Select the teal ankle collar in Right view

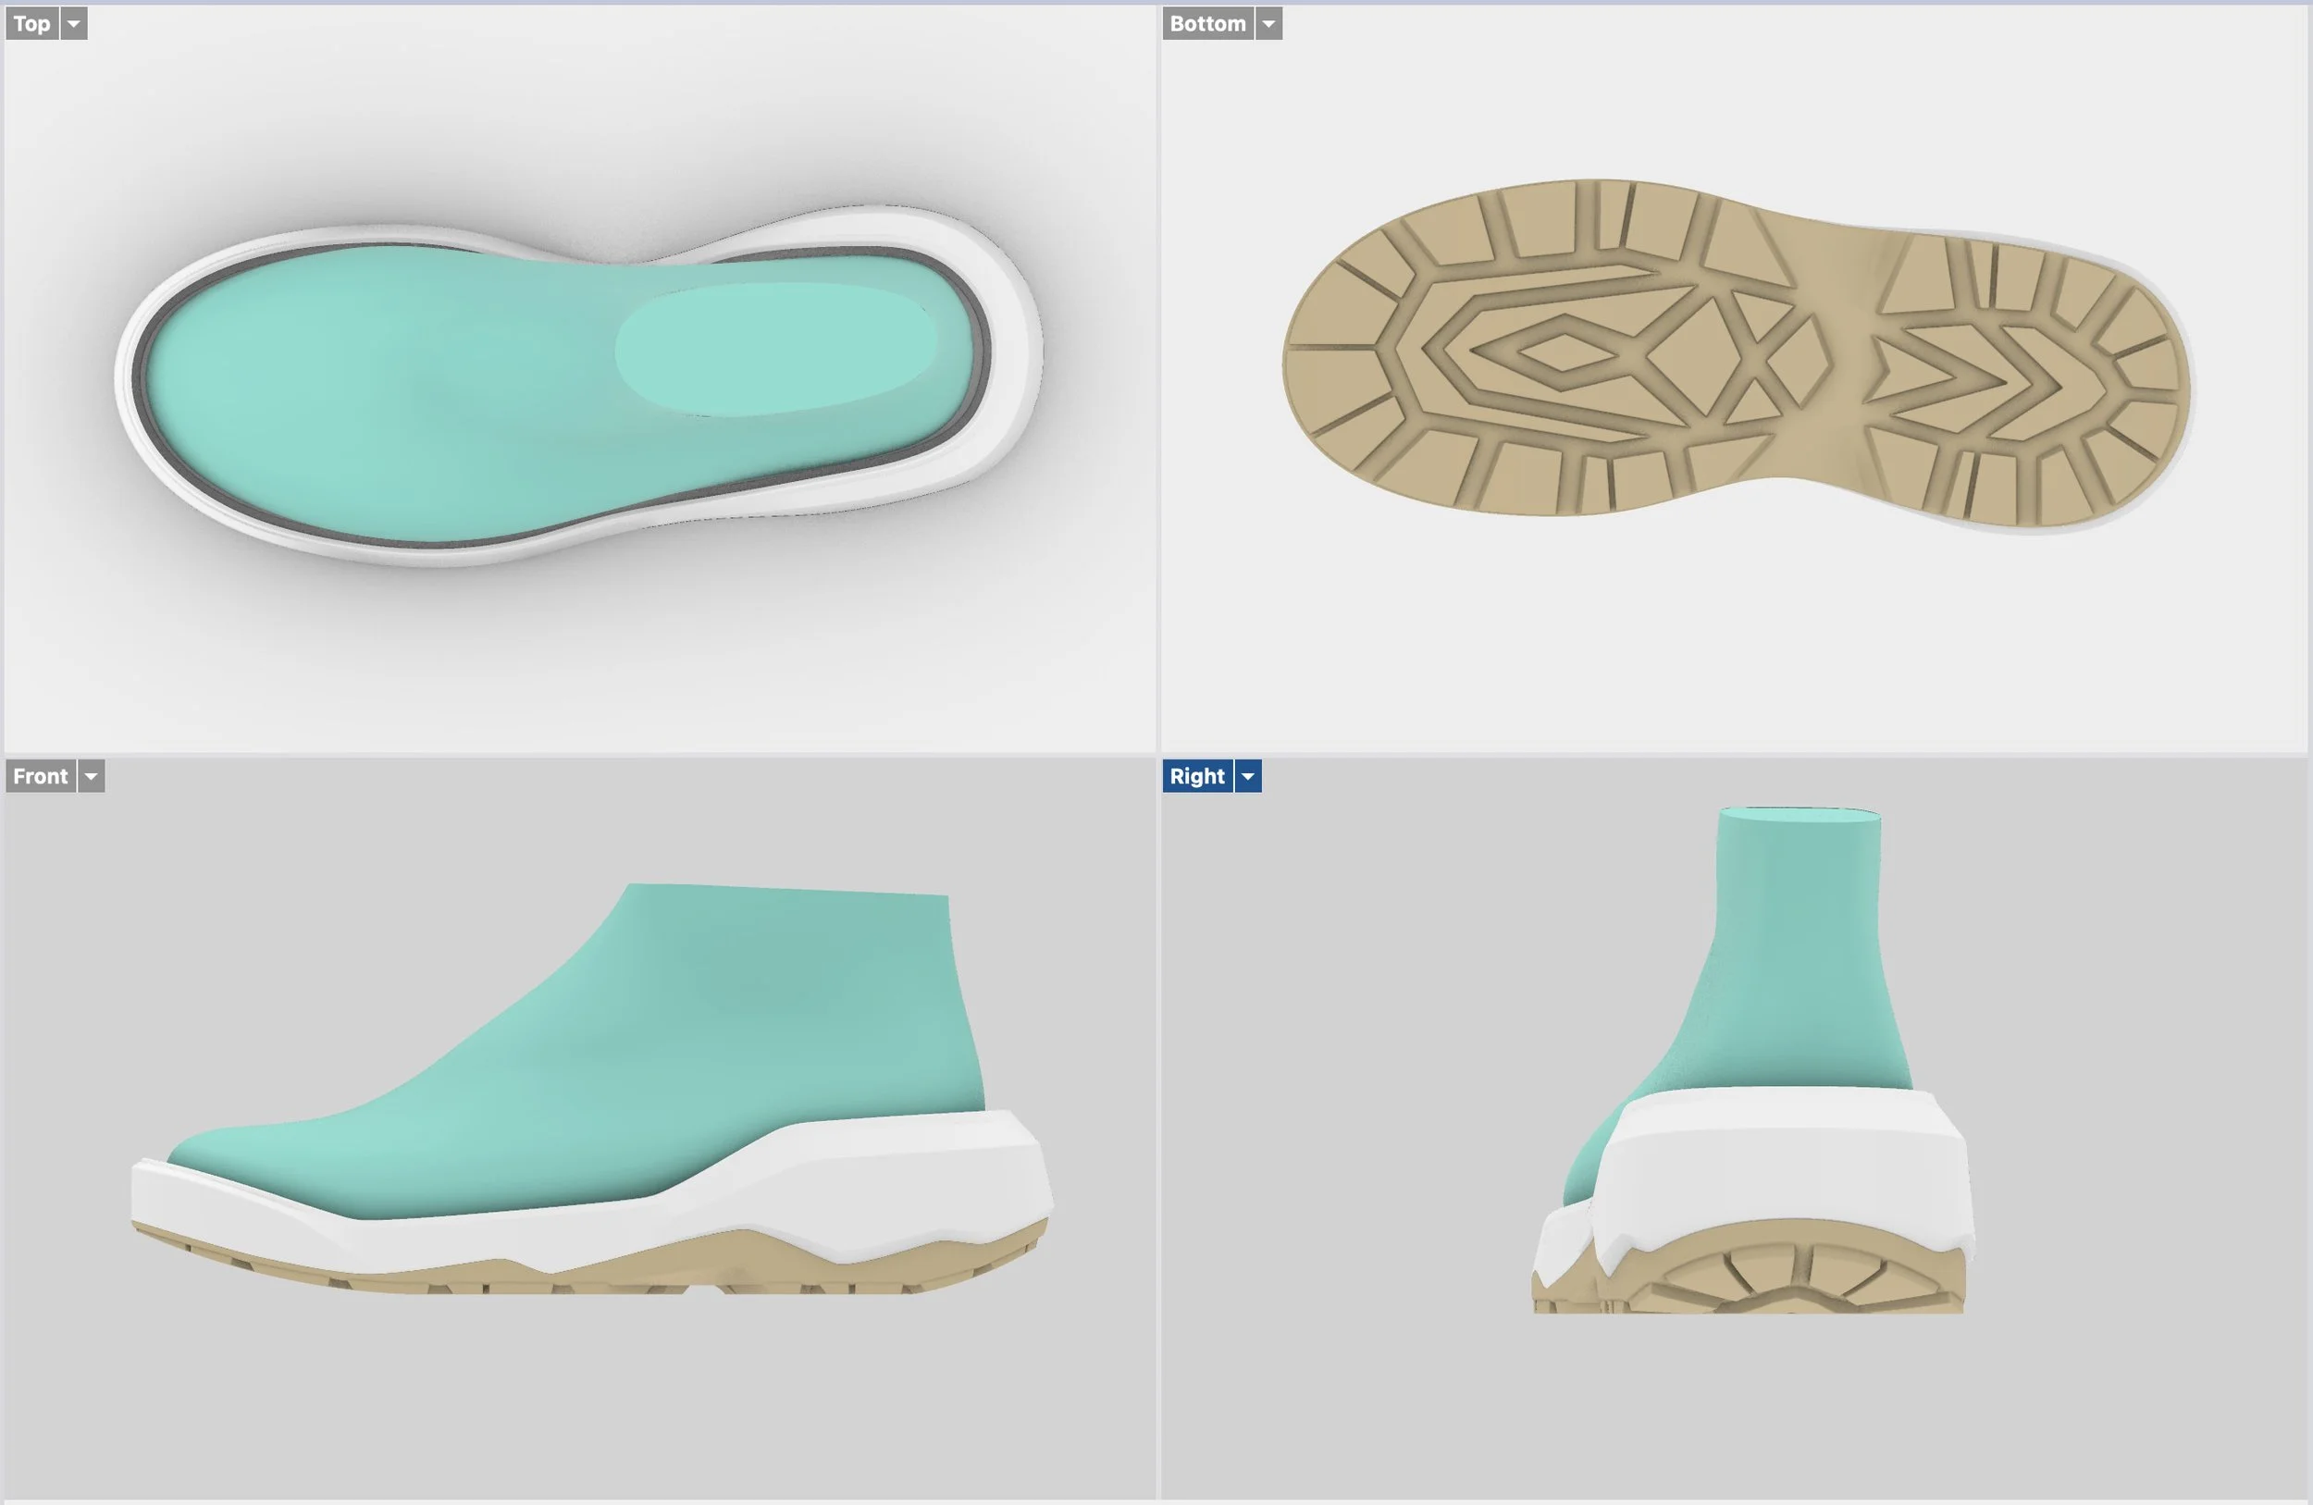[x=1798, y=932]
